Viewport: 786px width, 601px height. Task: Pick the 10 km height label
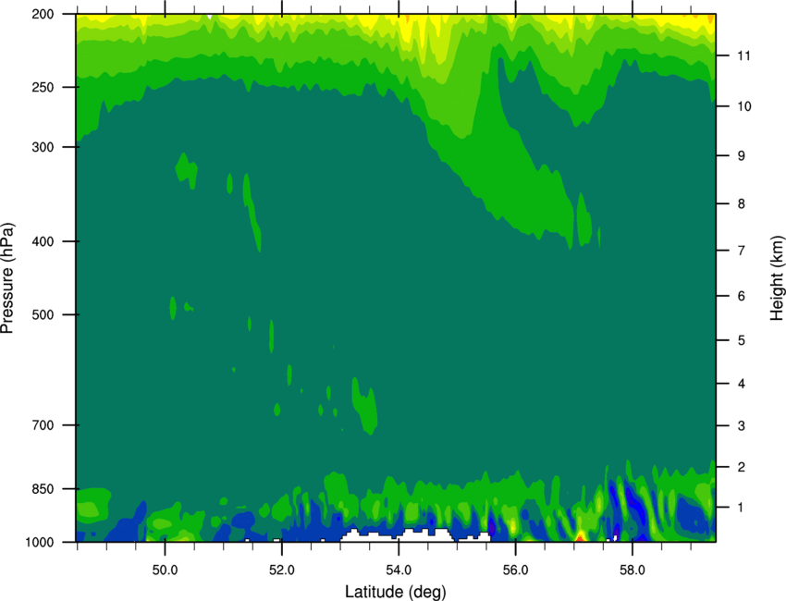point(743,106)
